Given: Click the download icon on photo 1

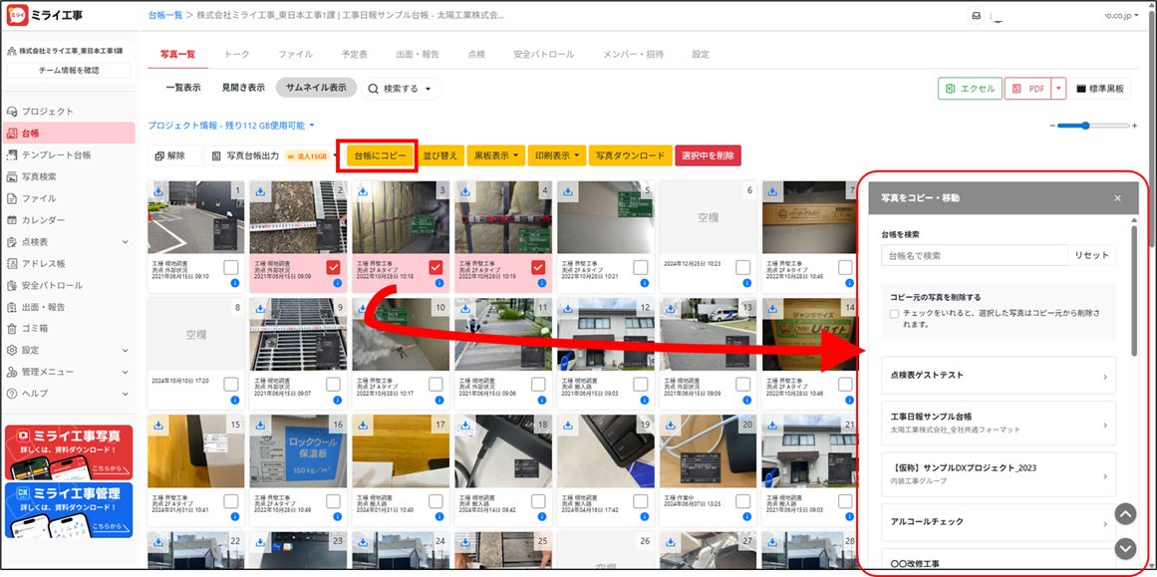Looking at the screenshot, I should pyautogui.click(x=157, y=190).
